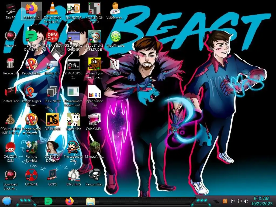Click the Dev-C++ NEVER USED shortcut
Image resolution: width=276 pixels, height=207 pixels.
click(x=53, y=39)
